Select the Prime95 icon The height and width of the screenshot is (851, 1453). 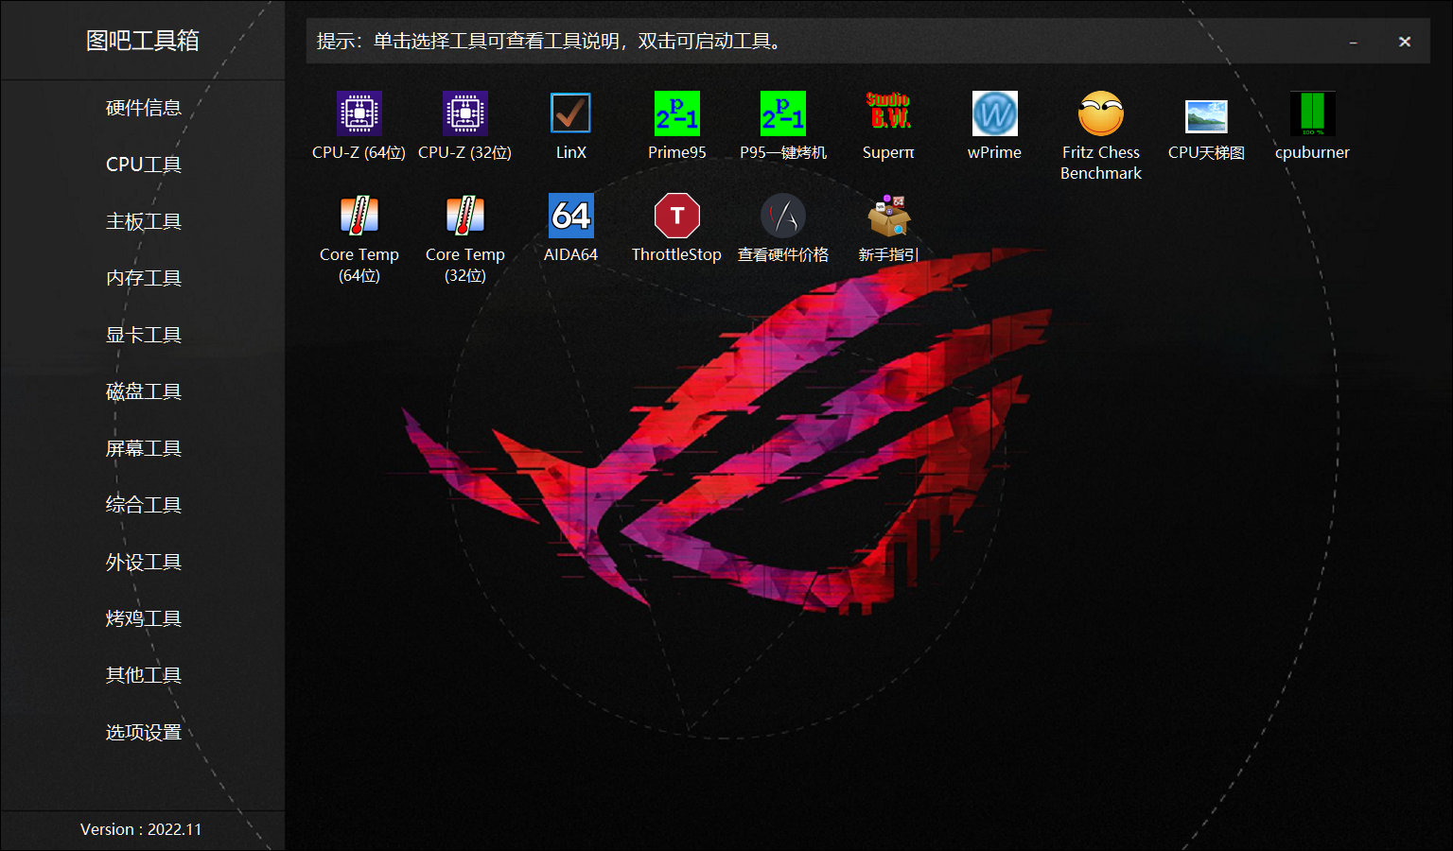coord(677,113)
